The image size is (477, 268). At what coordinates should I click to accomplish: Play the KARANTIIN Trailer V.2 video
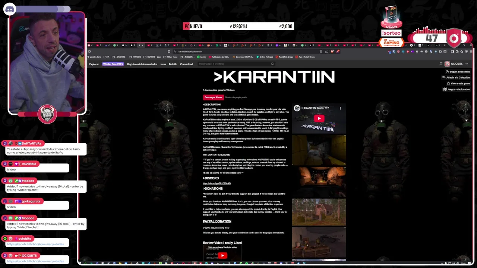[319, 118]
